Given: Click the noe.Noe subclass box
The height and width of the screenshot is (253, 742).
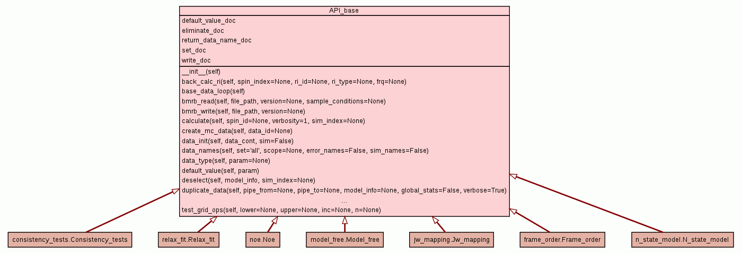Looking at the screenshot, I should (262, 240).
